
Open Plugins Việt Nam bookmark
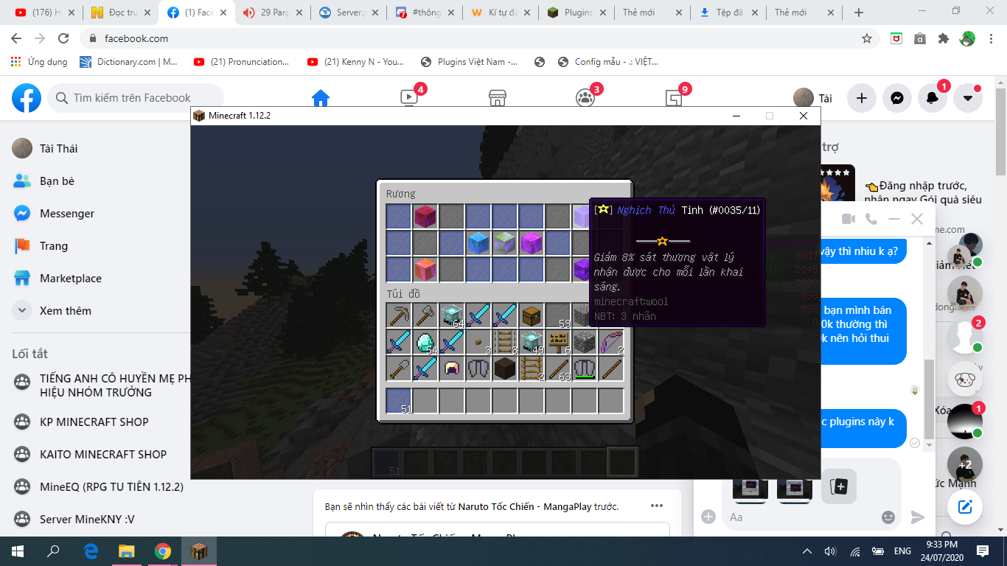pos(469,62)
